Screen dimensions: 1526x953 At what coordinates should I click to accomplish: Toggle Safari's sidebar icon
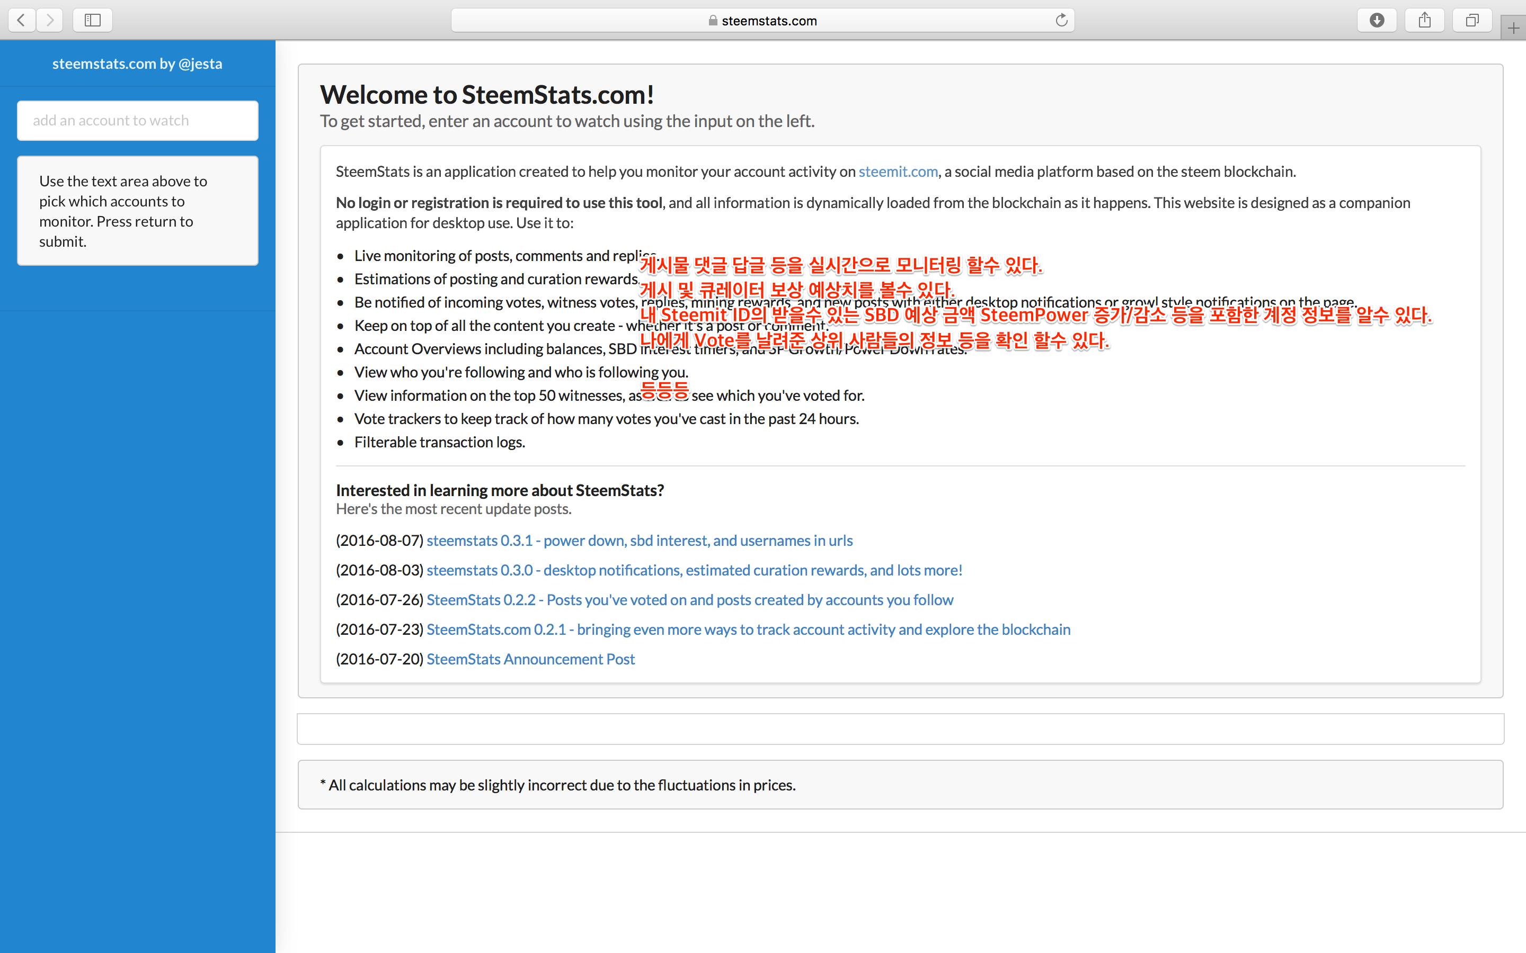[x=93, y=20]
